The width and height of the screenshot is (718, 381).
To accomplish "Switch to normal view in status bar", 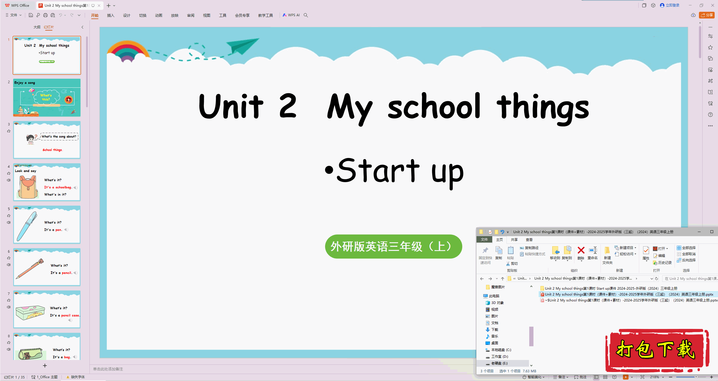I will [x=596, y=377].
